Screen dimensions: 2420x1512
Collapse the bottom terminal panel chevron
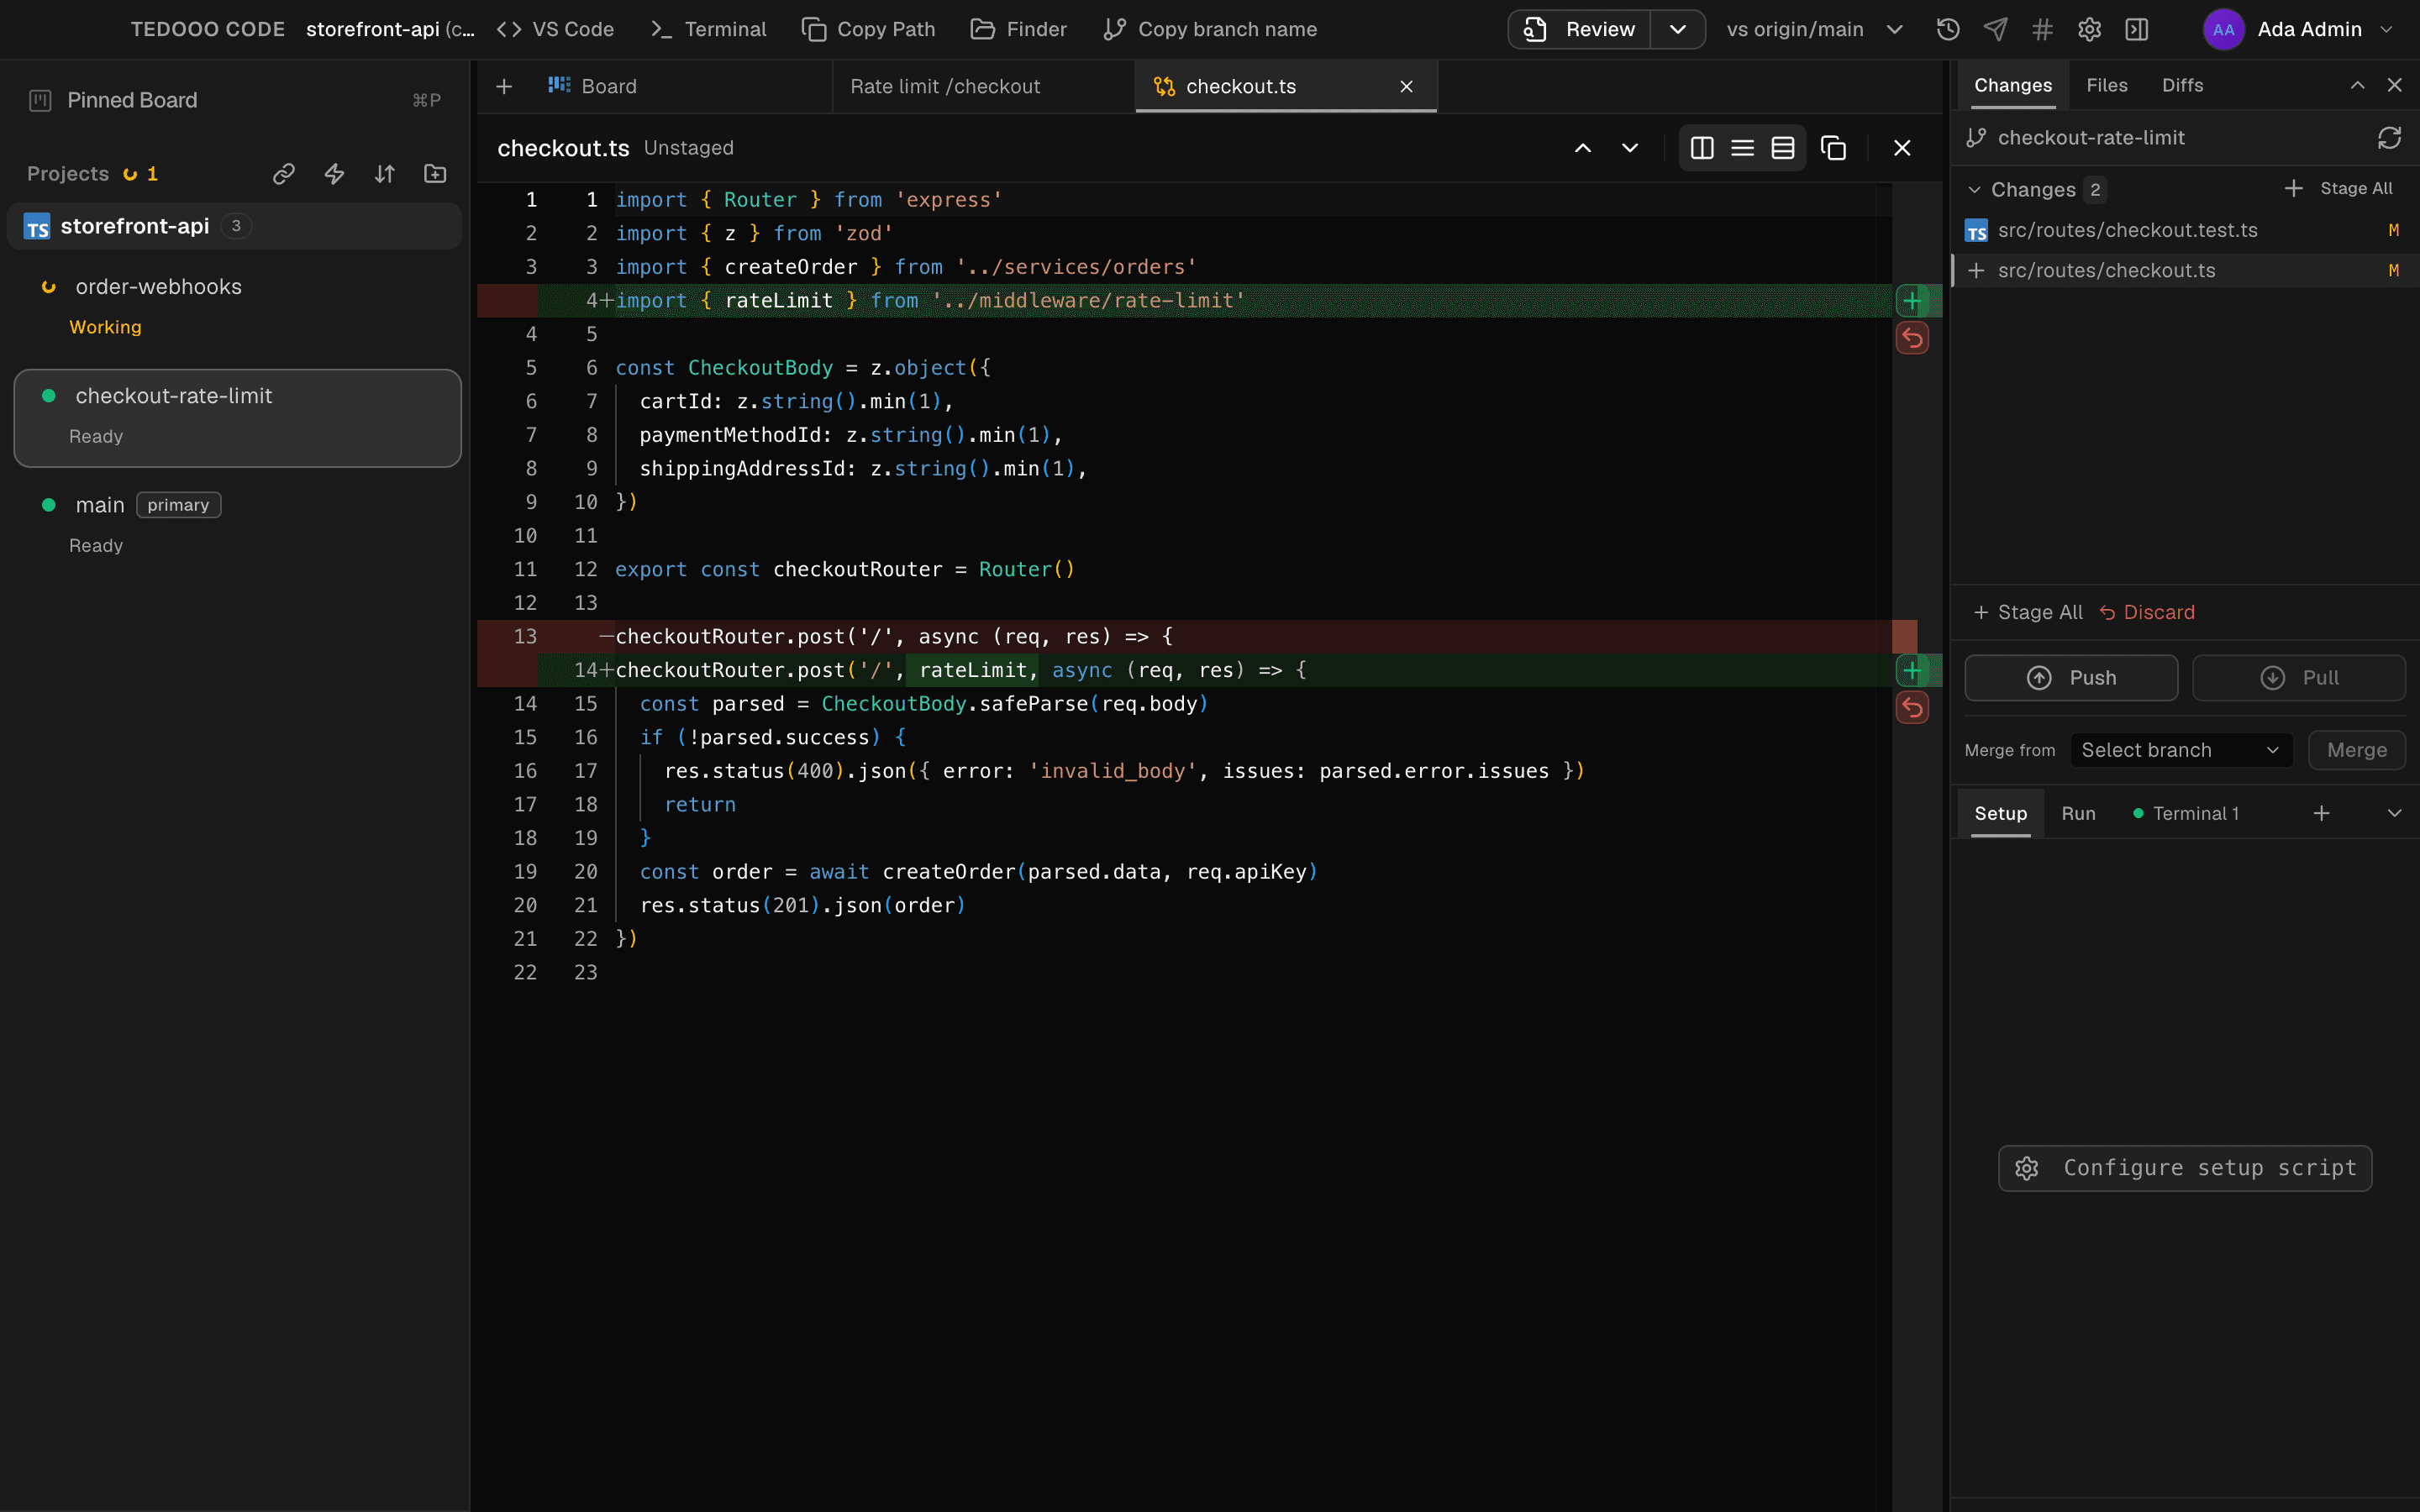tap(2394, 814)
